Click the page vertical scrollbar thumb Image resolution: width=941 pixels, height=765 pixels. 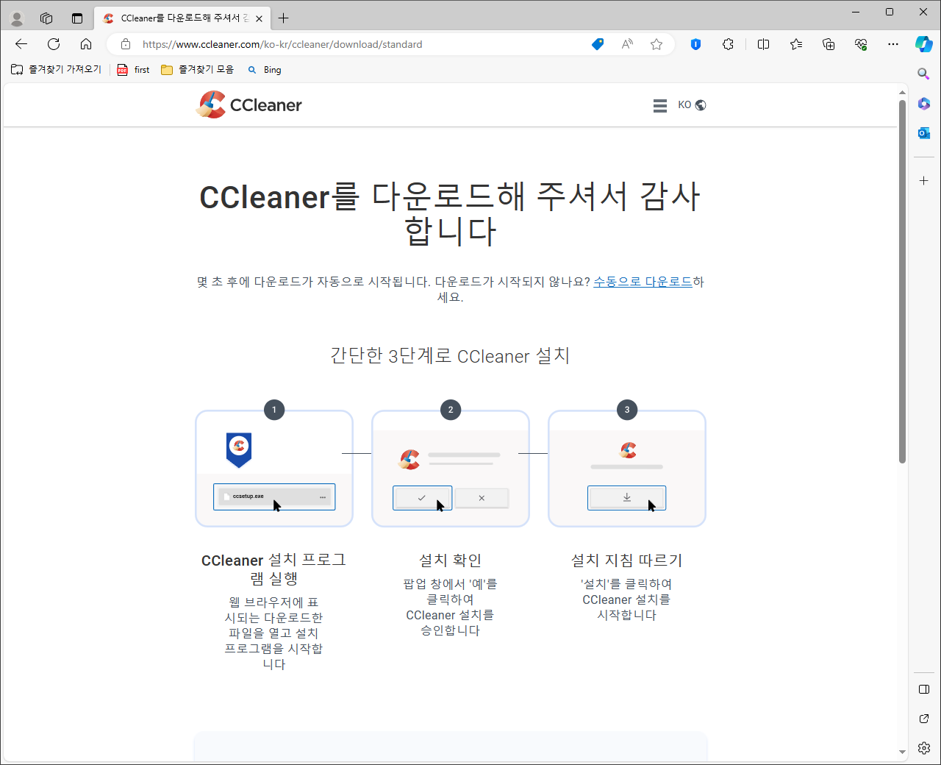point(902,281)
